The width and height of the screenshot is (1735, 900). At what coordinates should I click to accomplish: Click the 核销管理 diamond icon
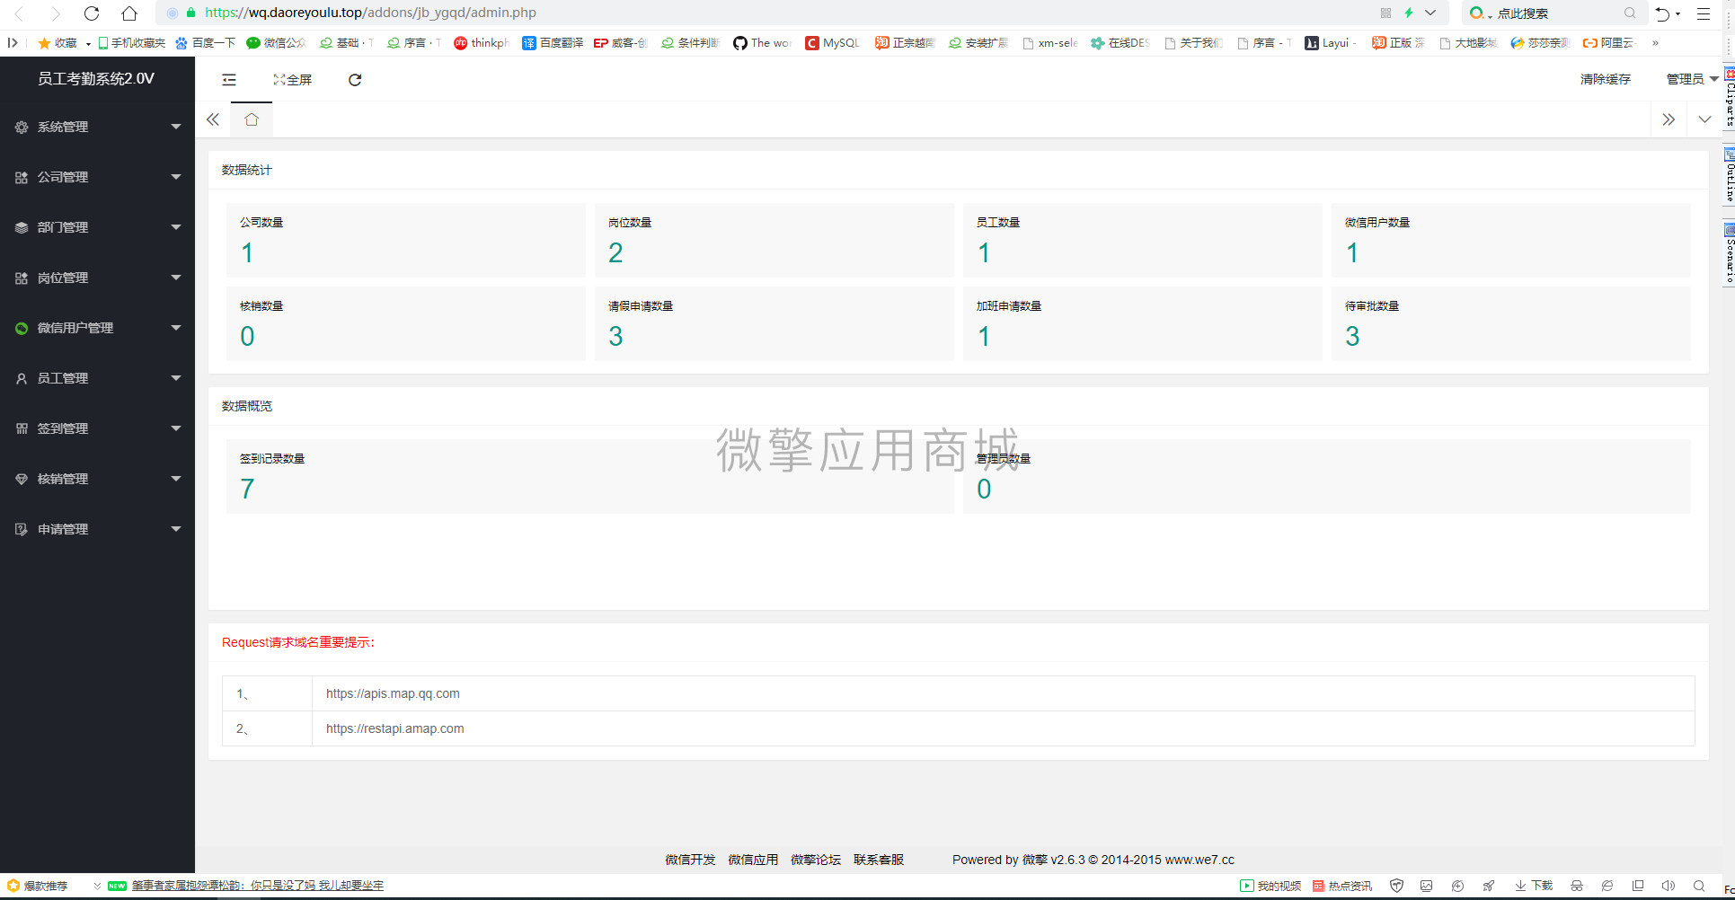pyautogui.click(x=22, y=480)
